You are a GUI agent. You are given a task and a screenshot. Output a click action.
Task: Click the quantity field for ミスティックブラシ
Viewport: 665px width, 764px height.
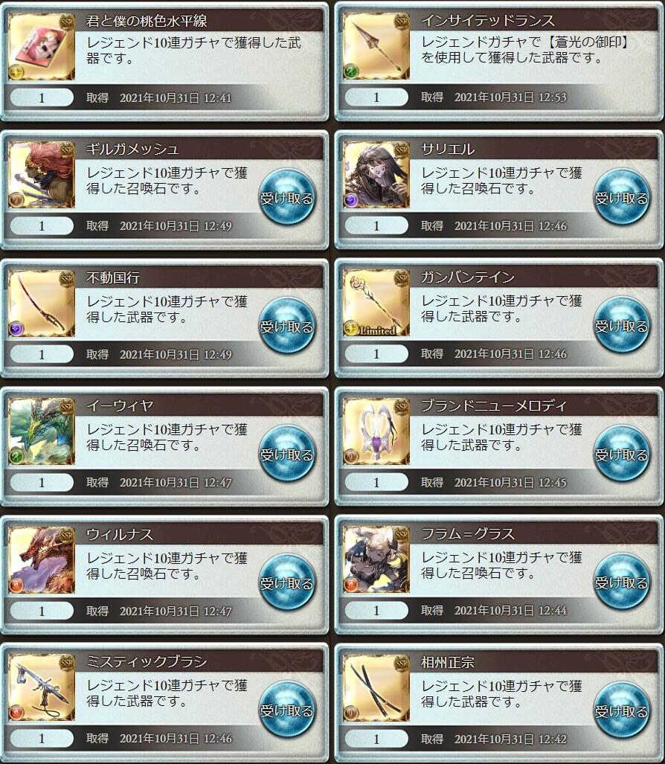point(42,739)
